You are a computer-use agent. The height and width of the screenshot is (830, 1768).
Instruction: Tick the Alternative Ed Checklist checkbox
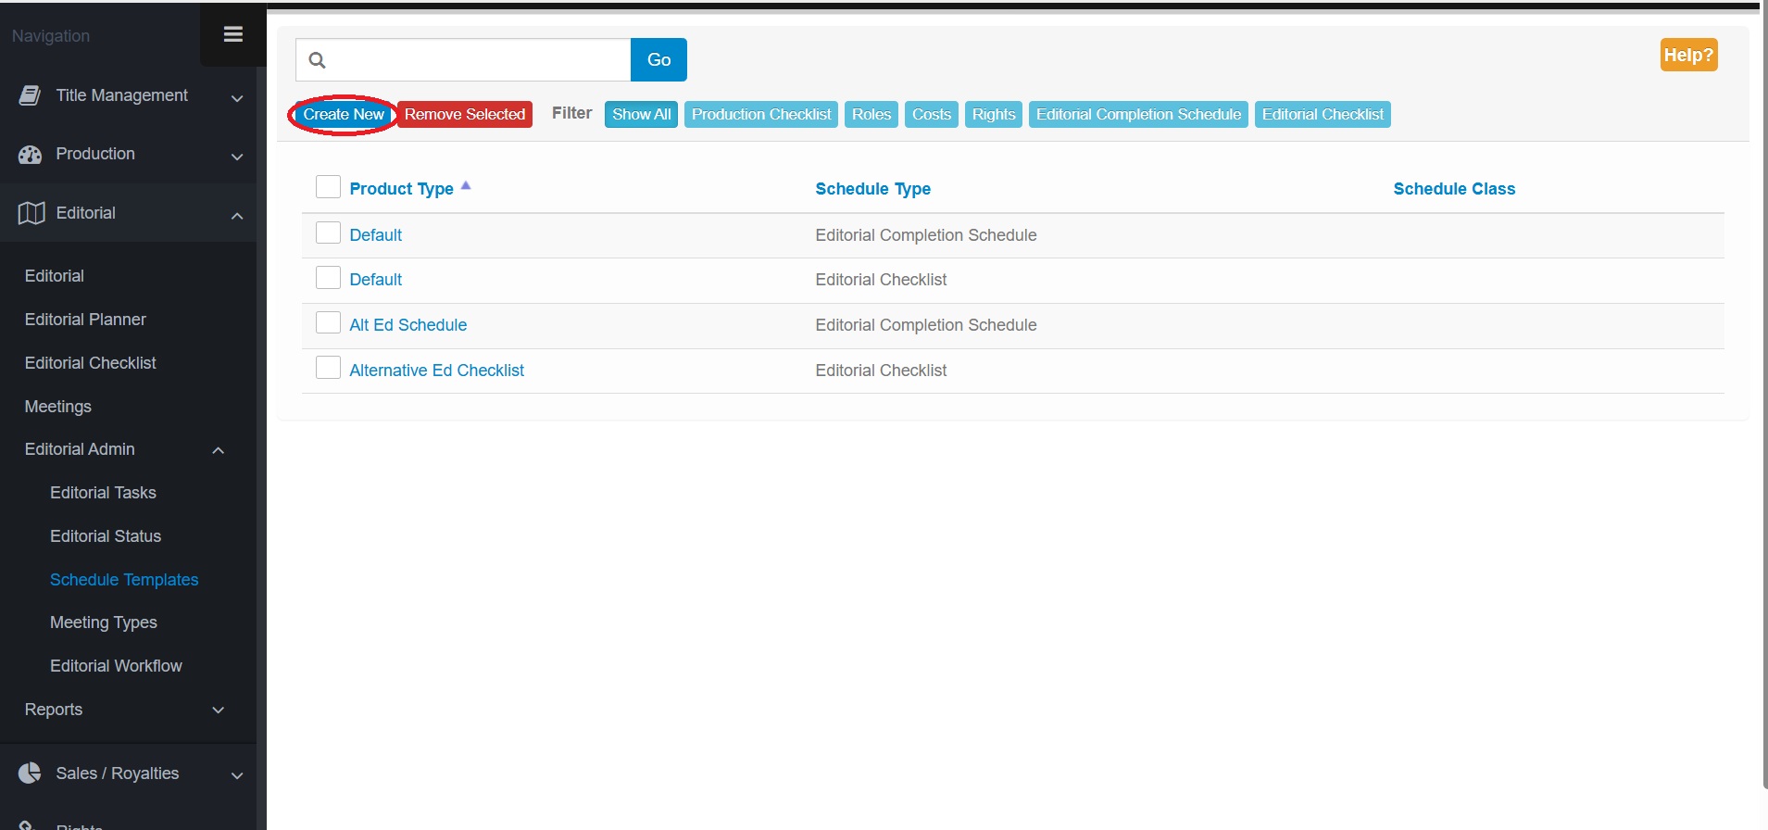(x=328, y=368)
